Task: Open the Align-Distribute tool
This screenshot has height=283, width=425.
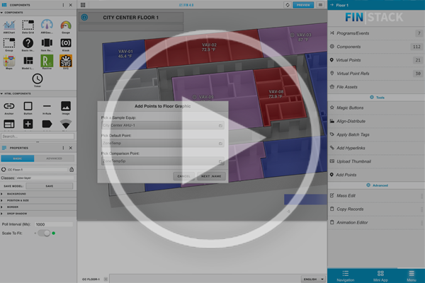Action: click(x=376, y=121)
